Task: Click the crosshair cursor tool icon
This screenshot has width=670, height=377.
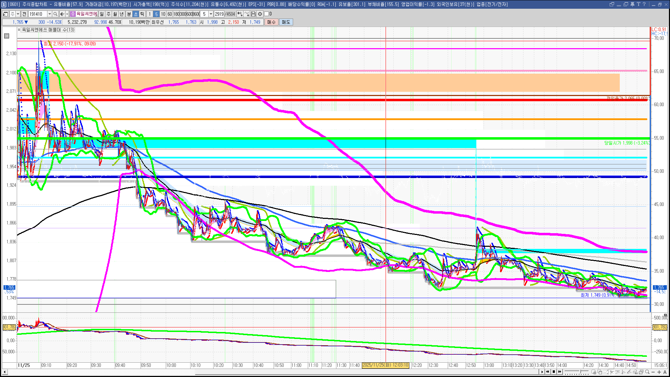Action: coord(612,372)
